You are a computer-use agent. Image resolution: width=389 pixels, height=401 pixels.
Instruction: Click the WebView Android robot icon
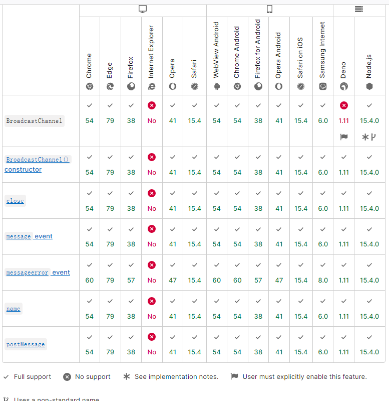(x=216, y=86)
